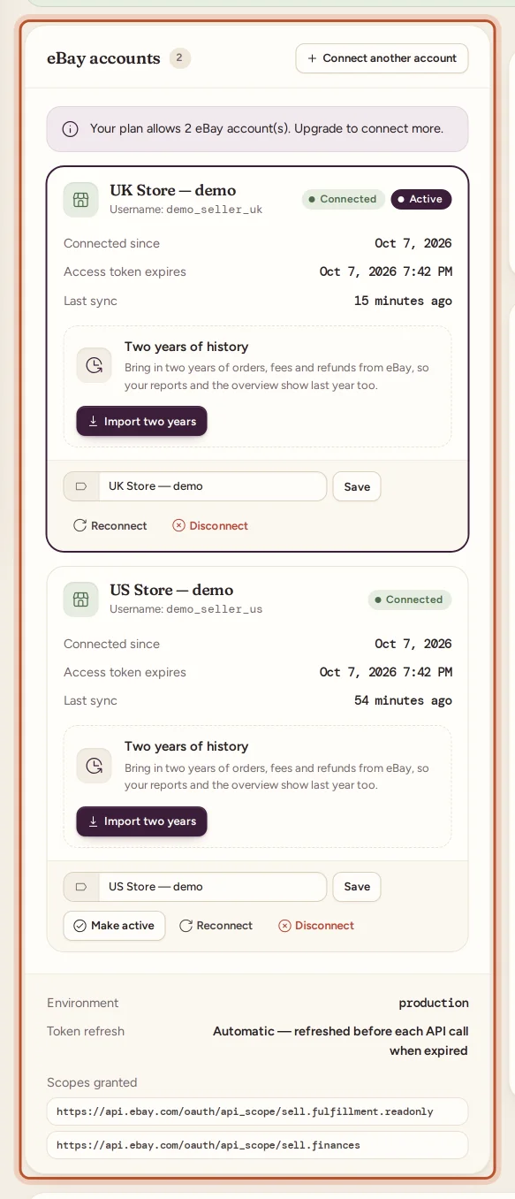Reconnect the US Store account
The width and height of the screenshot is (515, 1199).
tap(216, 926)
